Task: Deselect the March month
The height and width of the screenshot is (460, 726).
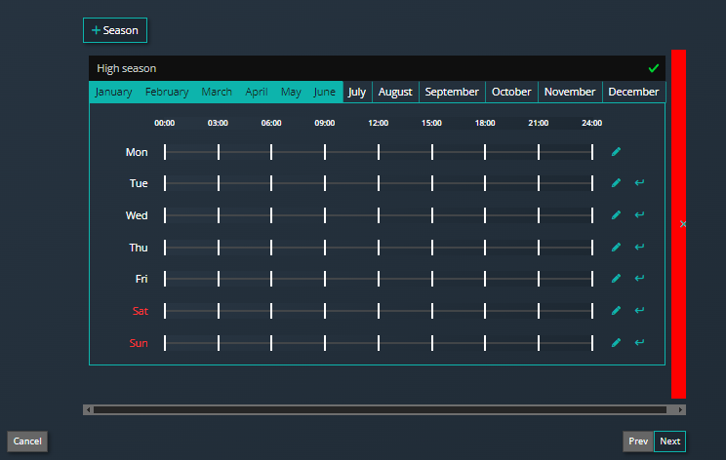Action: pos(217,92)
